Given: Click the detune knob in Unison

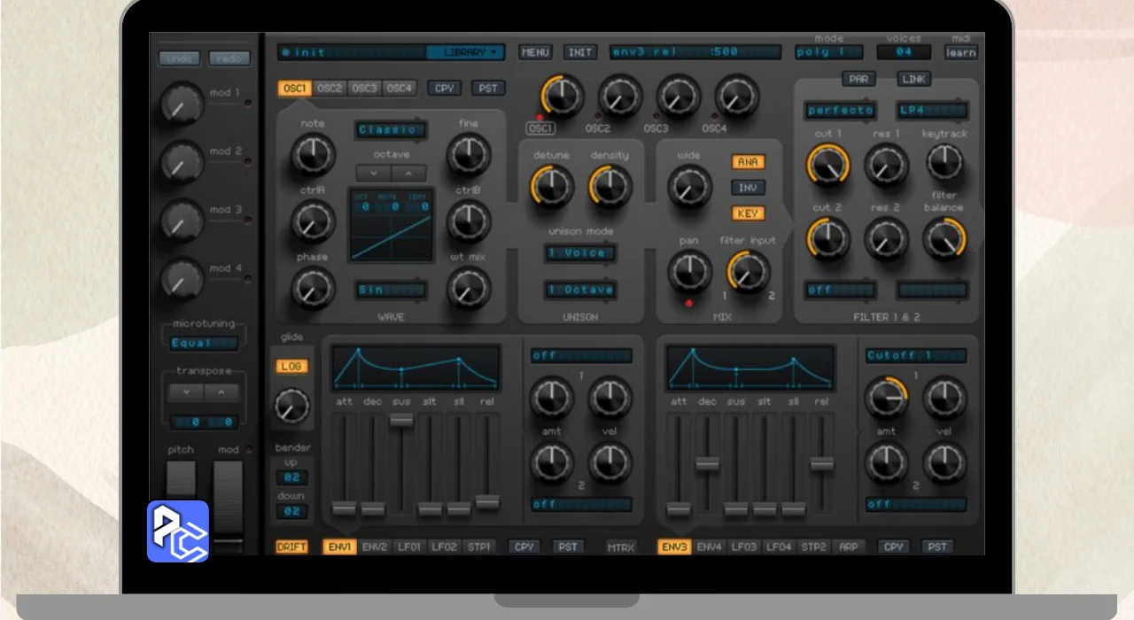Looking at the screenshot, I should click(x=551, y=187).
